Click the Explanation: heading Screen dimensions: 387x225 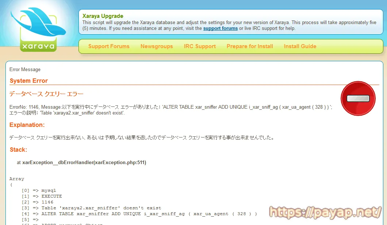click(x=27, y=125)
